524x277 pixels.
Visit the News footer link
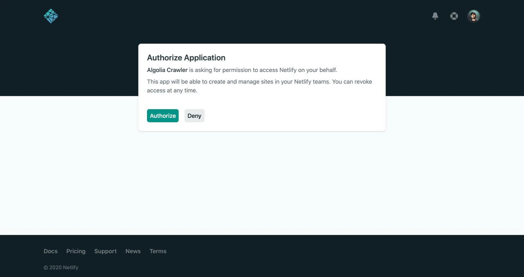point(133,251)
